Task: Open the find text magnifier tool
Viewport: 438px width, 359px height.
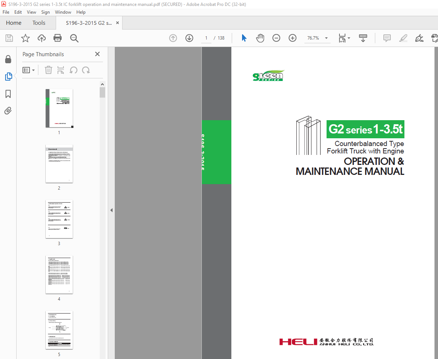Action: tap(74, 38)
